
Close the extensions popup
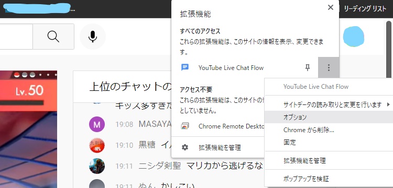point(331,7)
